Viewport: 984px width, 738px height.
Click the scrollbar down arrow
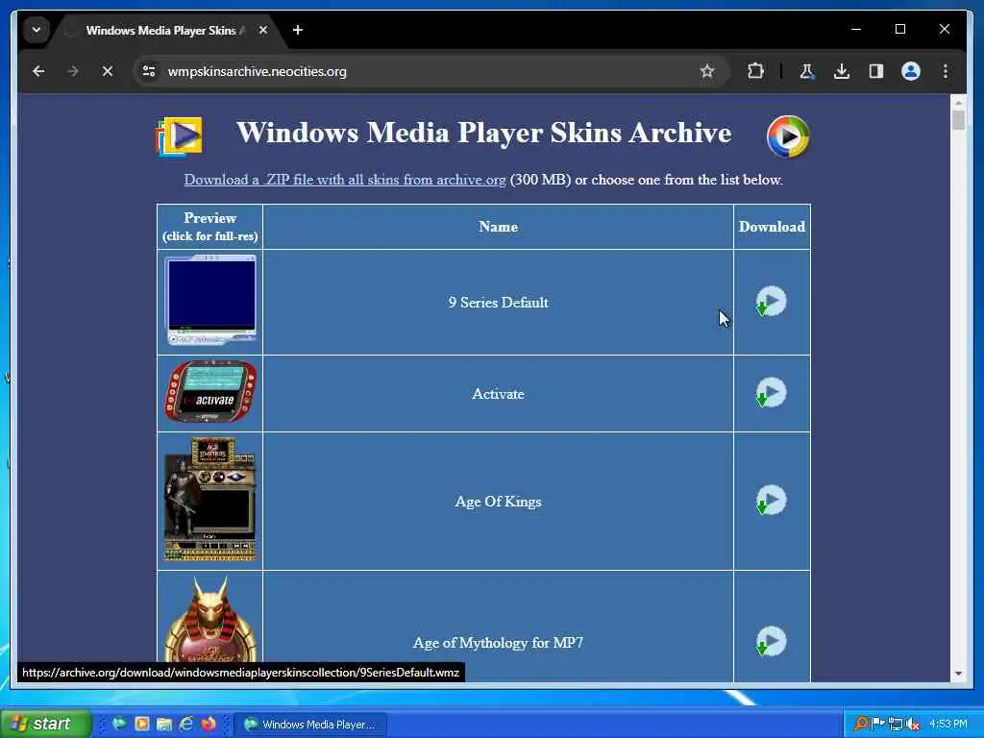click(958, 674)
